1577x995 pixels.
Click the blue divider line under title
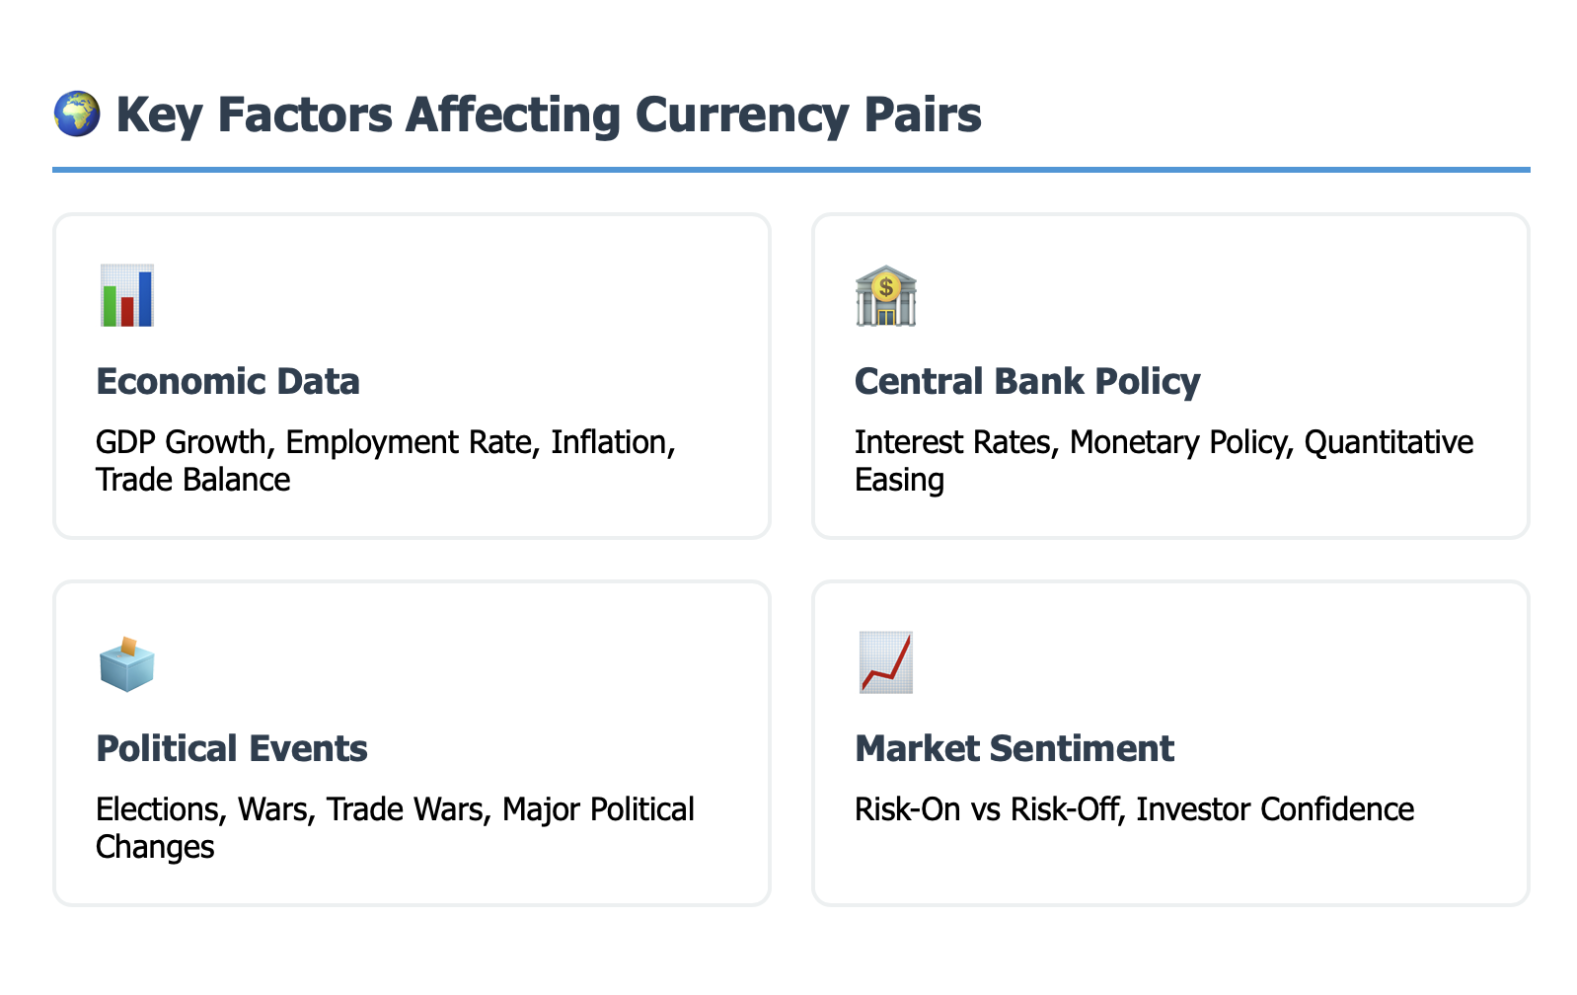click(790, 170)
